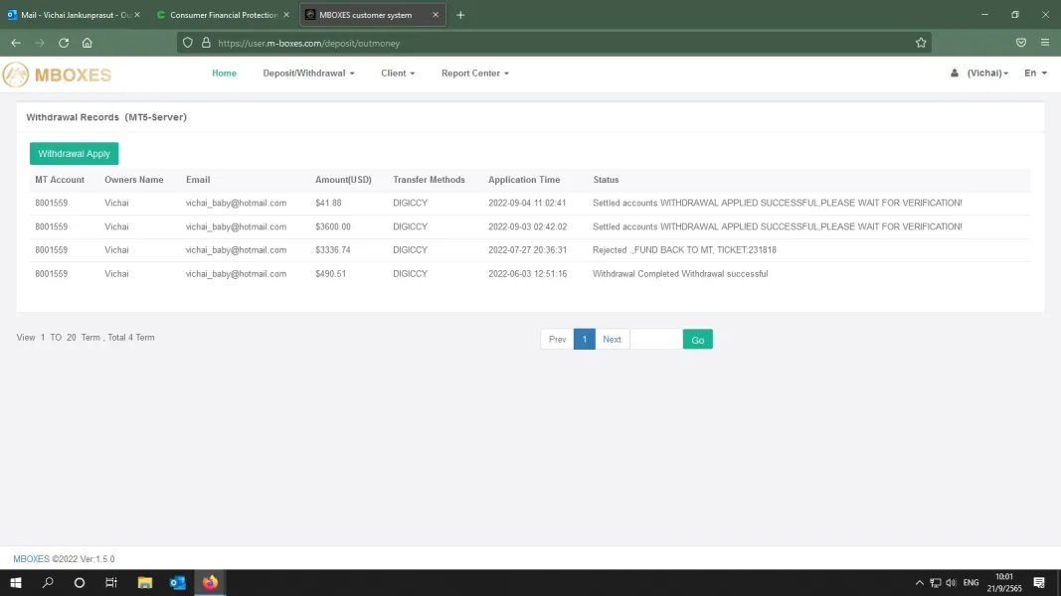This screenshot has width=1061, height=596.
Task: Go to the Home menu item
Action: point(224,73)
